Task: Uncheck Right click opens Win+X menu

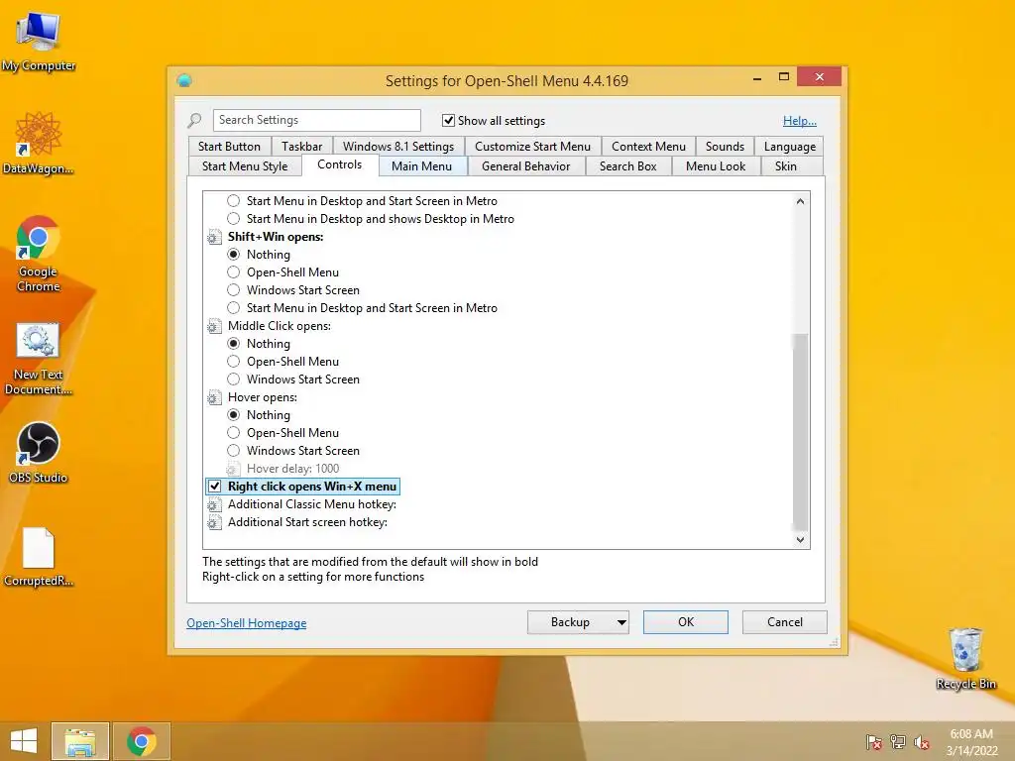Action: pos(214,486)
